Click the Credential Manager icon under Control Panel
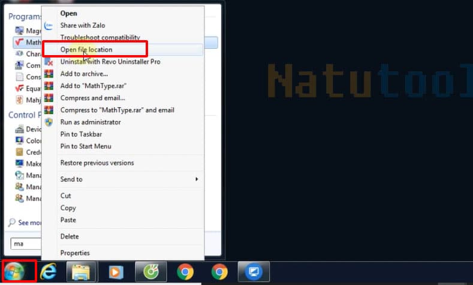This screenshot has width=473, height=285. (x=19, y=152)
